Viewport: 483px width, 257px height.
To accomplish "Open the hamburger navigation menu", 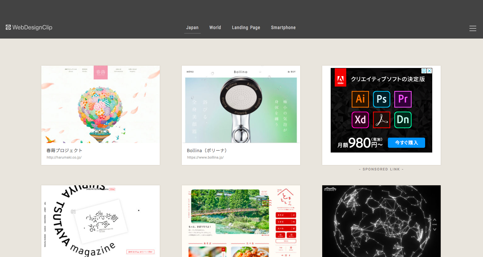I will pyautogui.click(x=473, y=28).
